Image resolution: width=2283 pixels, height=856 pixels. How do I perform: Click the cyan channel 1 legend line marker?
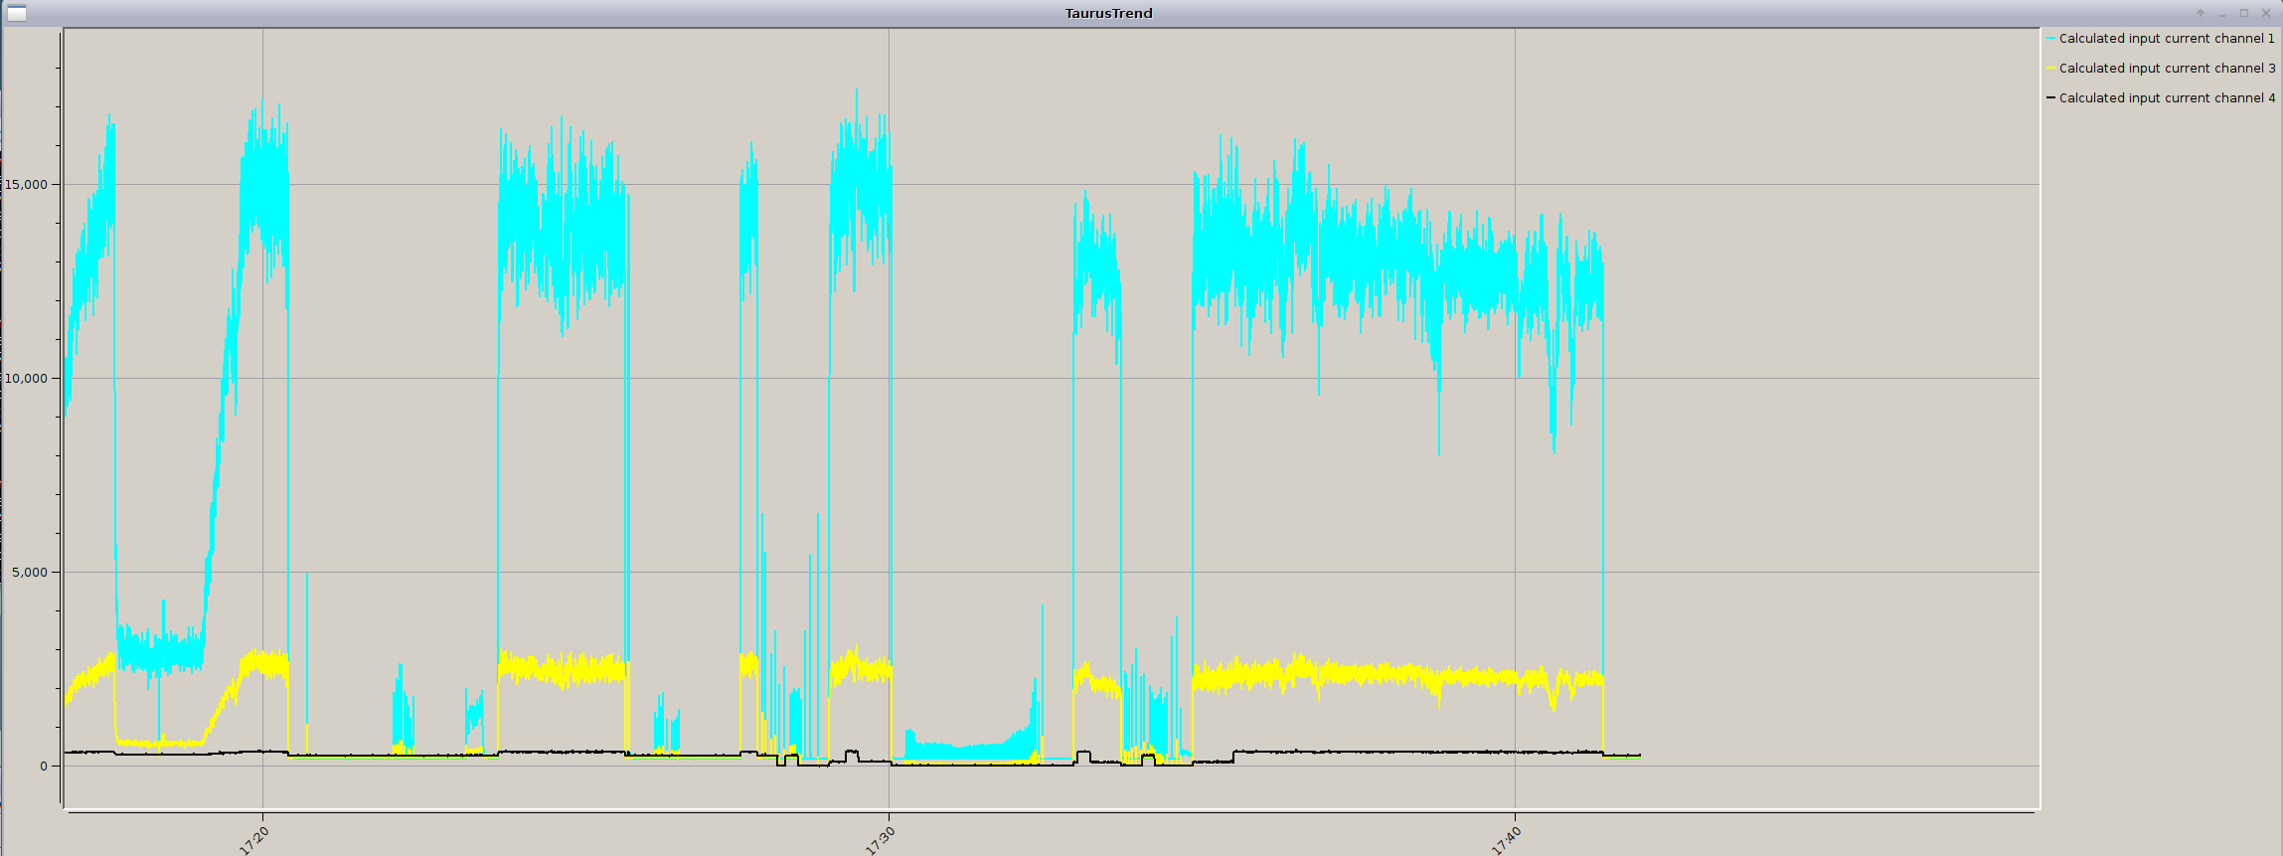point(2050,39)
